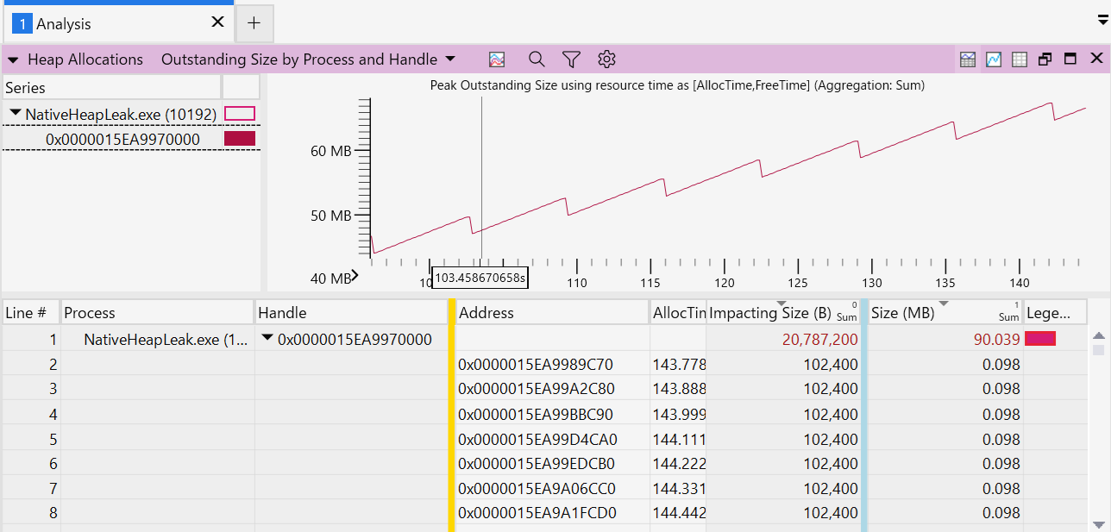Toggle NativeHeapLeak.exe series visibility box
Screen dimensions: 1111x532
(x=240, y=114)
